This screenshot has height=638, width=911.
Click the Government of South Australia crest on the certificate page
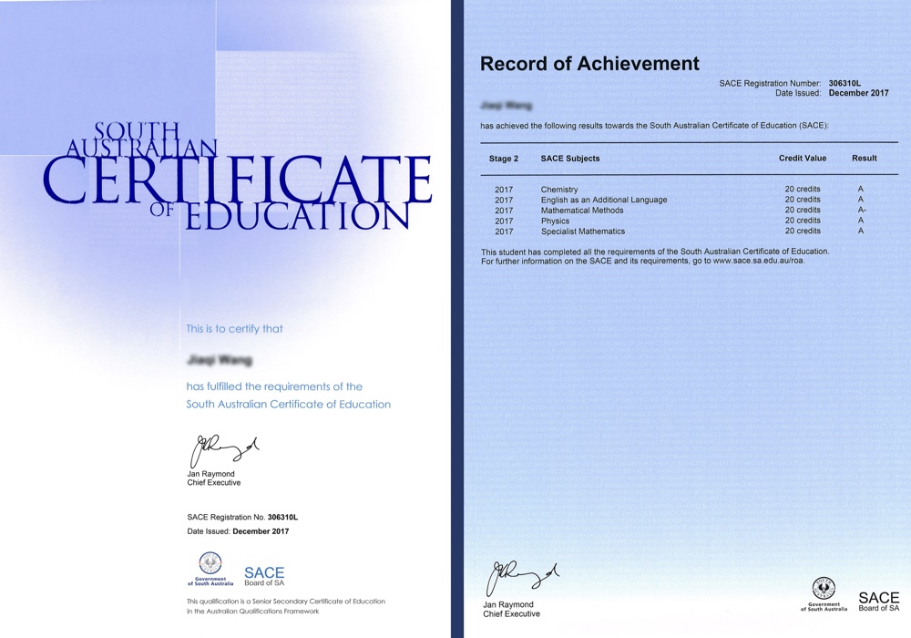210,565
